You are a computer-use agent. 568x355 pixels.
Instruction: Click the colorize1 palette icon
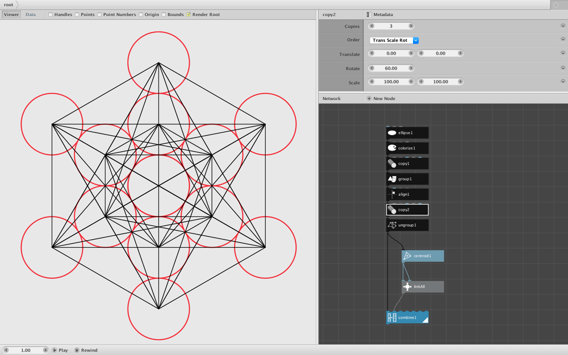[x=392, y=148]
